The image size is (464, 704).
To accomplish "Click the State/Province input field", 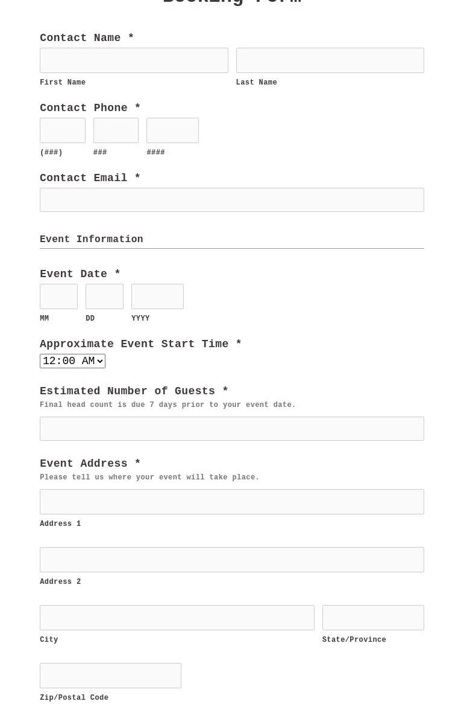I will pyautogui.click(x=373, y=618).
